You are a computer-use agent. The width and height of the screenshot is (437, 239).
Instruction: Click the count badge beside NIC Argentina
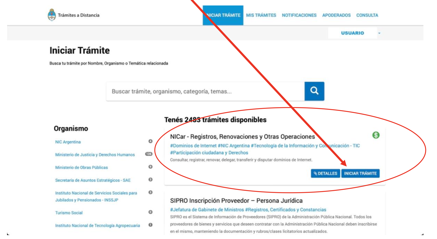pos(150,141)
